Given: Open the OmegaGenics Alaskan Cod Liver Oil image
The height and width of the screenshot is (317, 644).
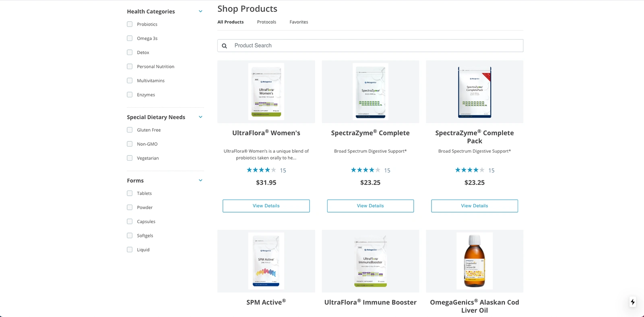Looking at the screenshot, I should pyautogui.click(x=475, y=261).
